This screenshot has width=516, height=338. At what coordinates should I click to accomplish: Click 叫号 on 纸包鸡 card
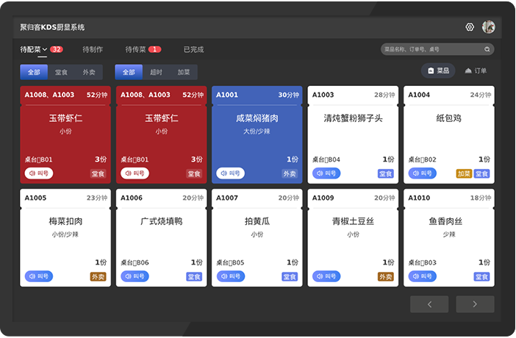pyautogui.click(x=423, y=173)
